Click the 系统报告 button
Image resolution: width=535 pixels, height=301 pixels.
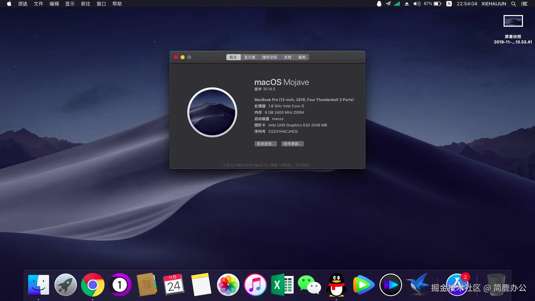tap(265, 143)
